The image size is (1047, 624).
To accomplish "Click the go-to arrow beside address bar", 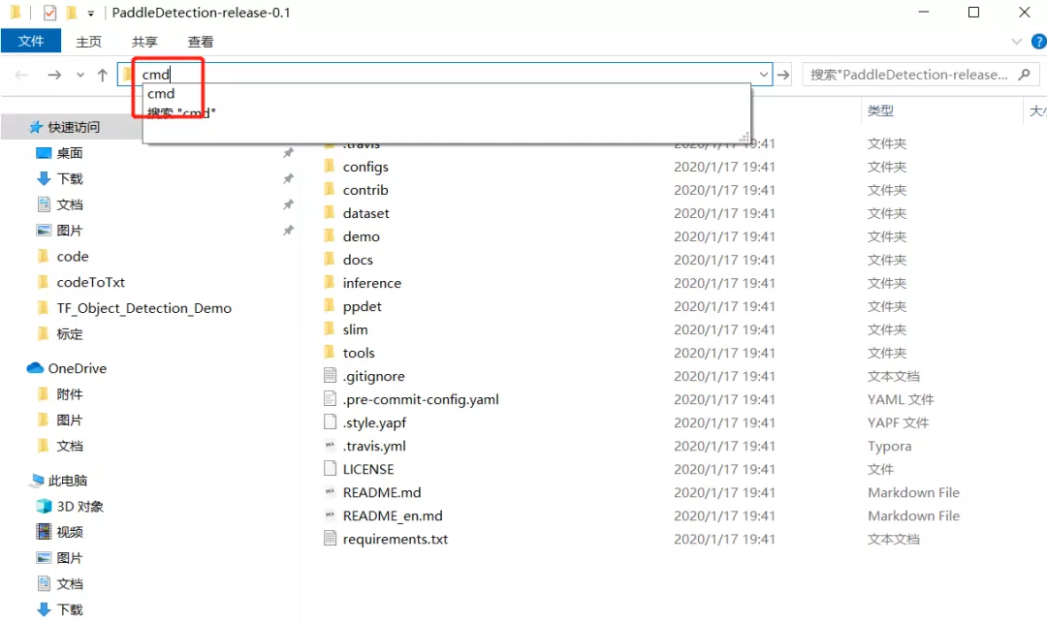I will coord(784,75).
